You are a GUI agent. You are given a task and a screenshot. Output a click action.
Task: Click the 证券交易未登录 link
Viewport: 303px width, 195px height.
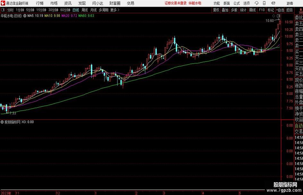click(176, 3)
